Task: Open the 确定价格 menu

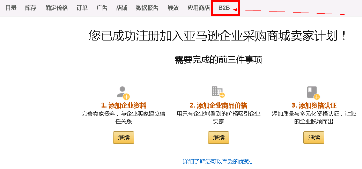Action: point(57,8)
